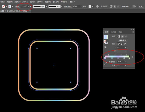
Task: Click the reverse gradient icon
Action: coord(105,47)
